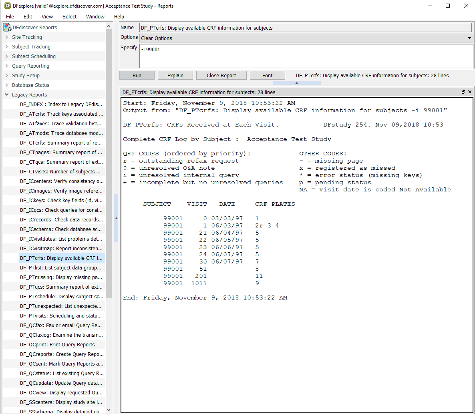Undock the report output panel
Viewport: 475px width, 414px height.
[463, 92]
